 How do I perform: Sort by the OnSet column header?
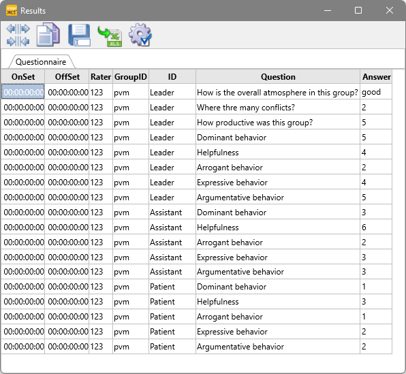pos(23,77)
